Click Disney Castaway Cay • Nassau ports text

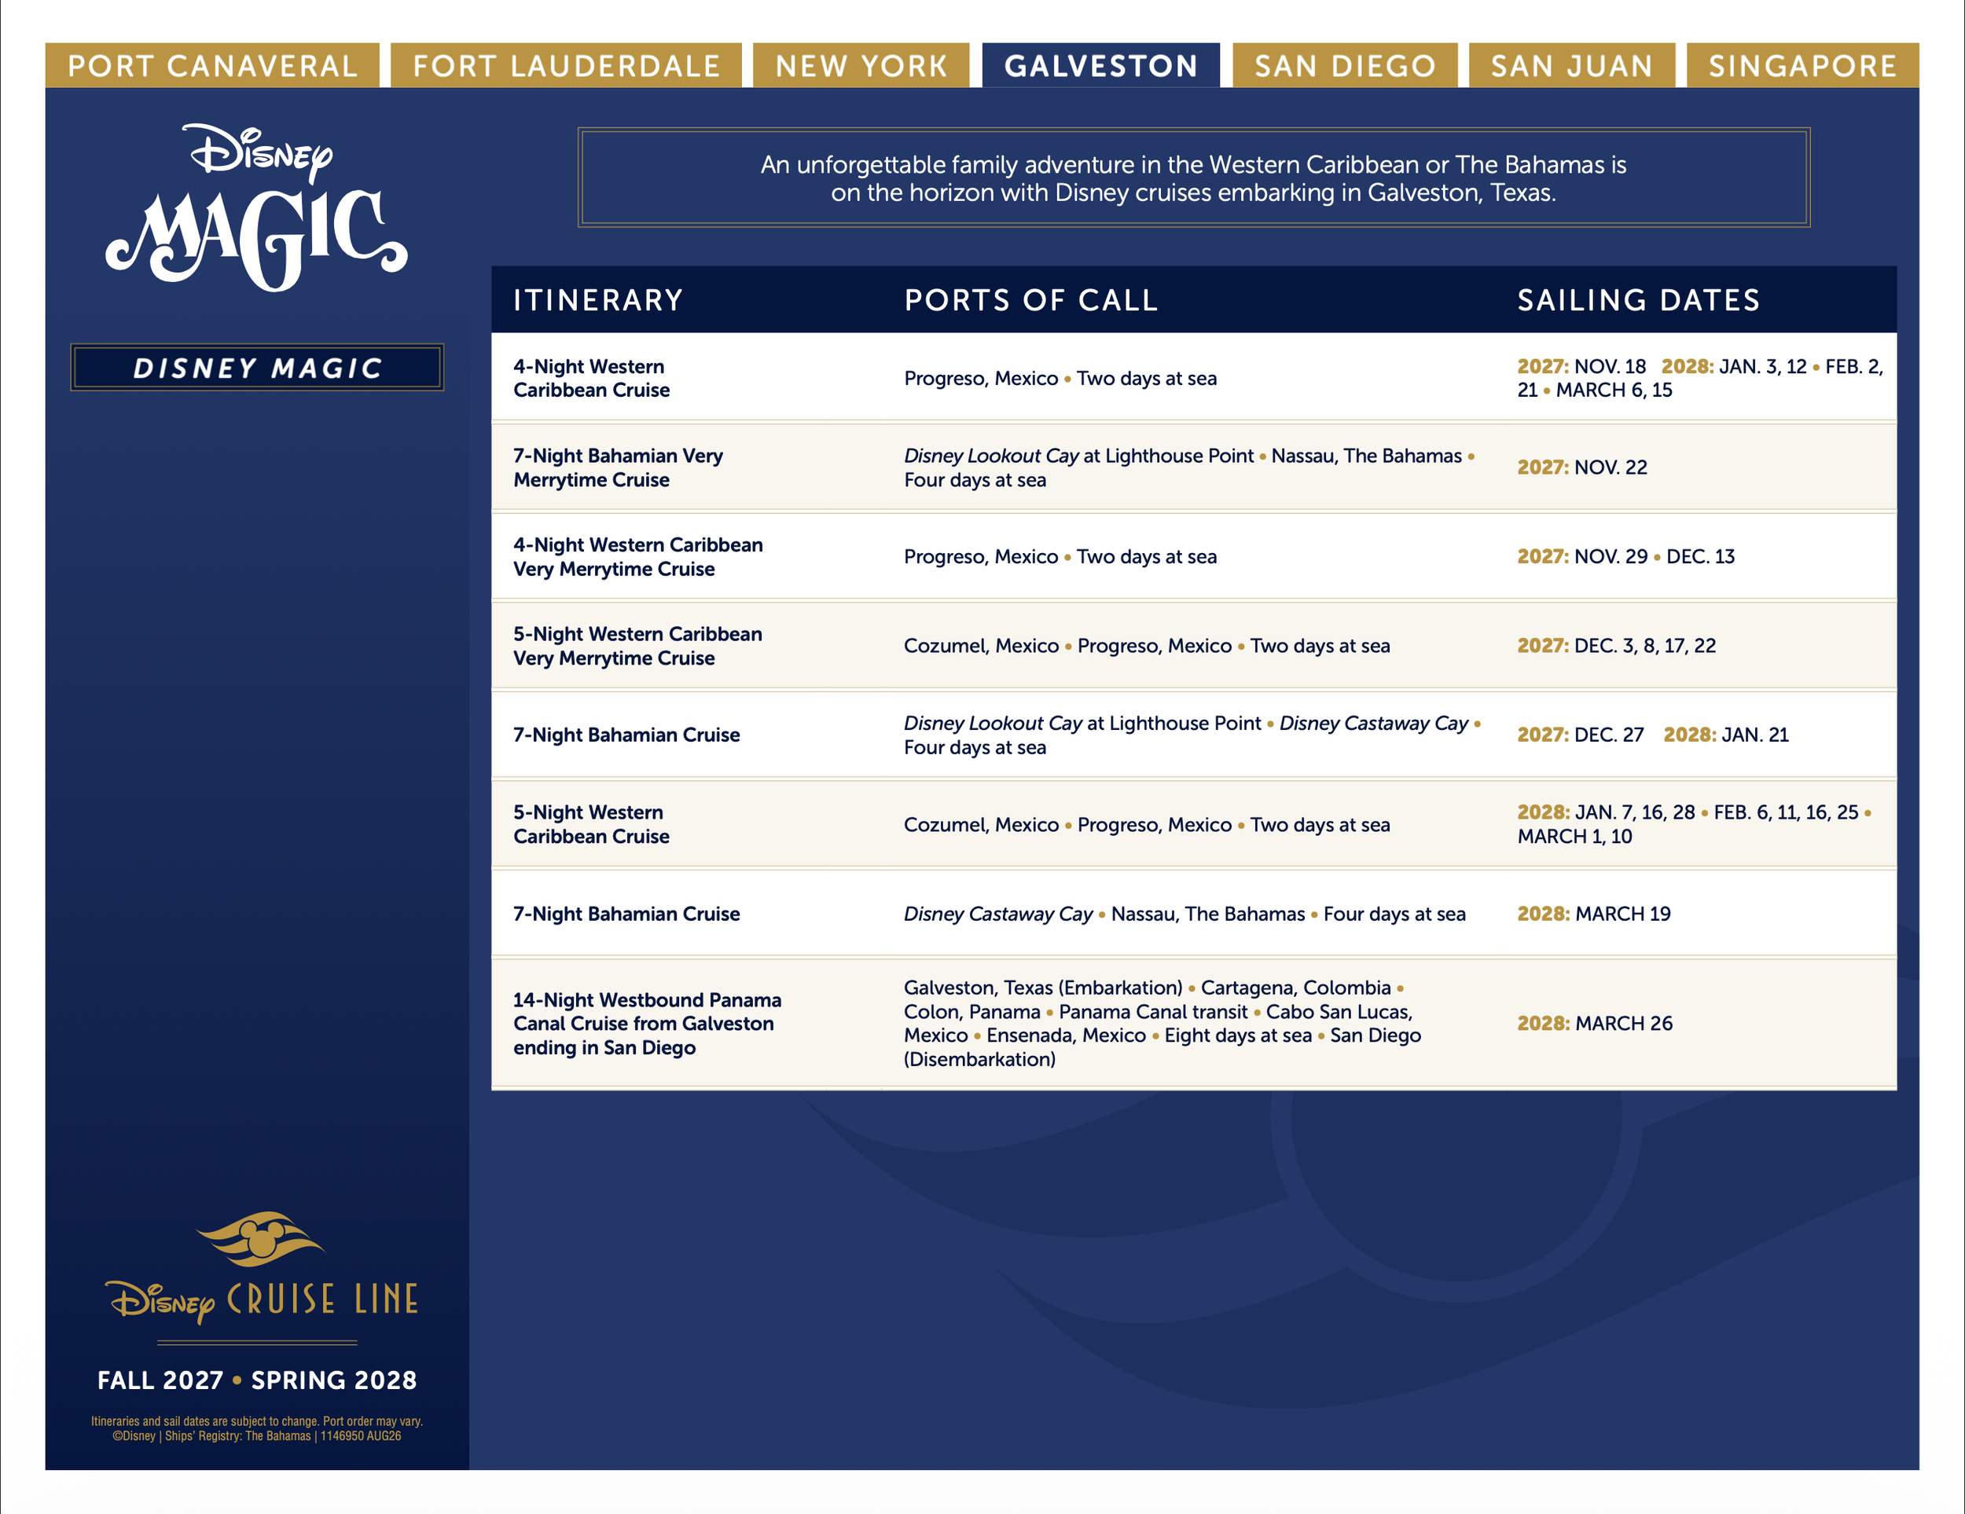click(x=1185, y=914)
